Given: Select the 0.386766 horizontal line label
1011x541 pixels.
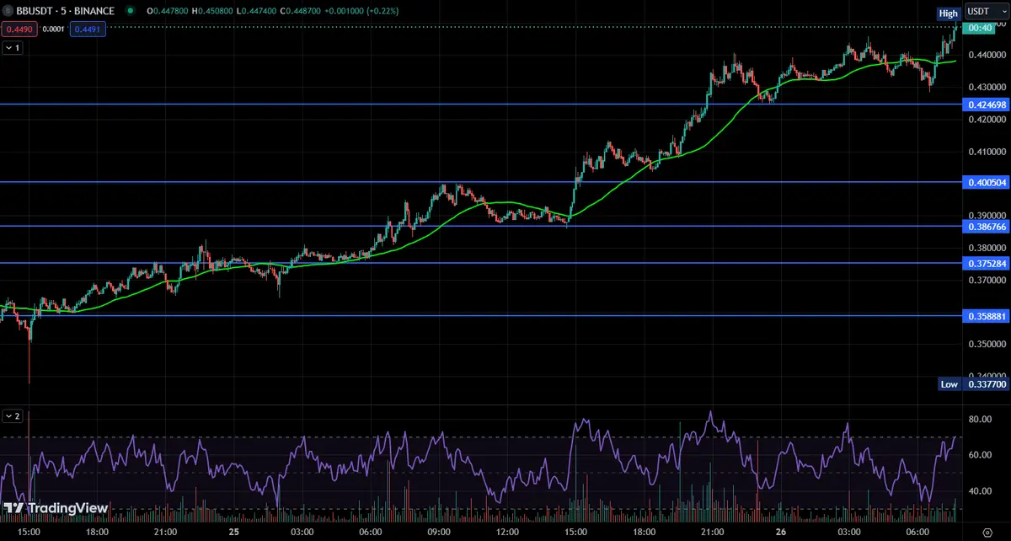Looking at the screenshot, I should pos(985,227).
